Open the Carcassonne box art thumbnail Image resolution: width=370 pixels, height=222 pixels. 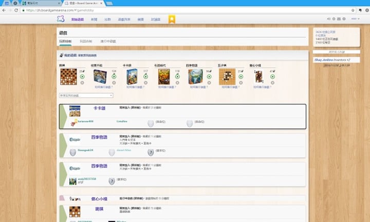(132, 77)
